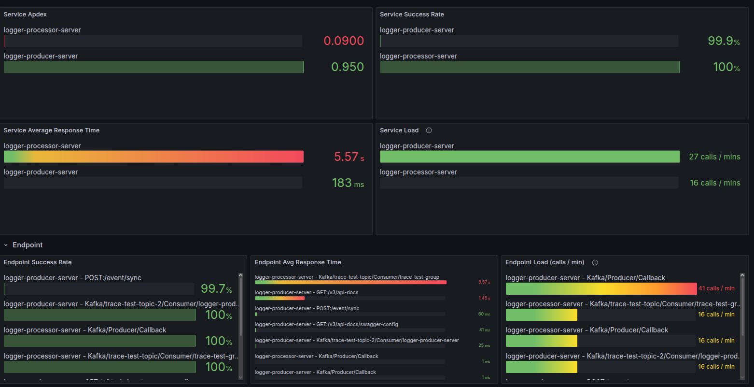
Task: Select the green logger-producer-server Service Load bar
Action: tap(530, 157)
